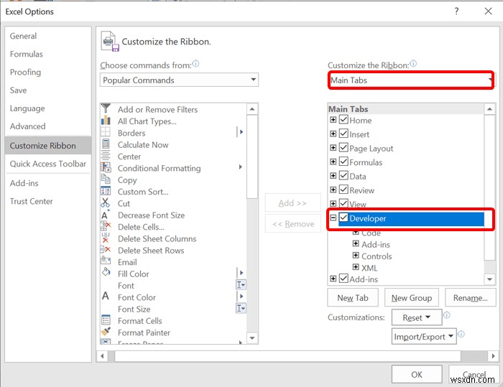Open the Reset customizations dropdown
This screenshot has width=503, height=387.
point(417,317)
